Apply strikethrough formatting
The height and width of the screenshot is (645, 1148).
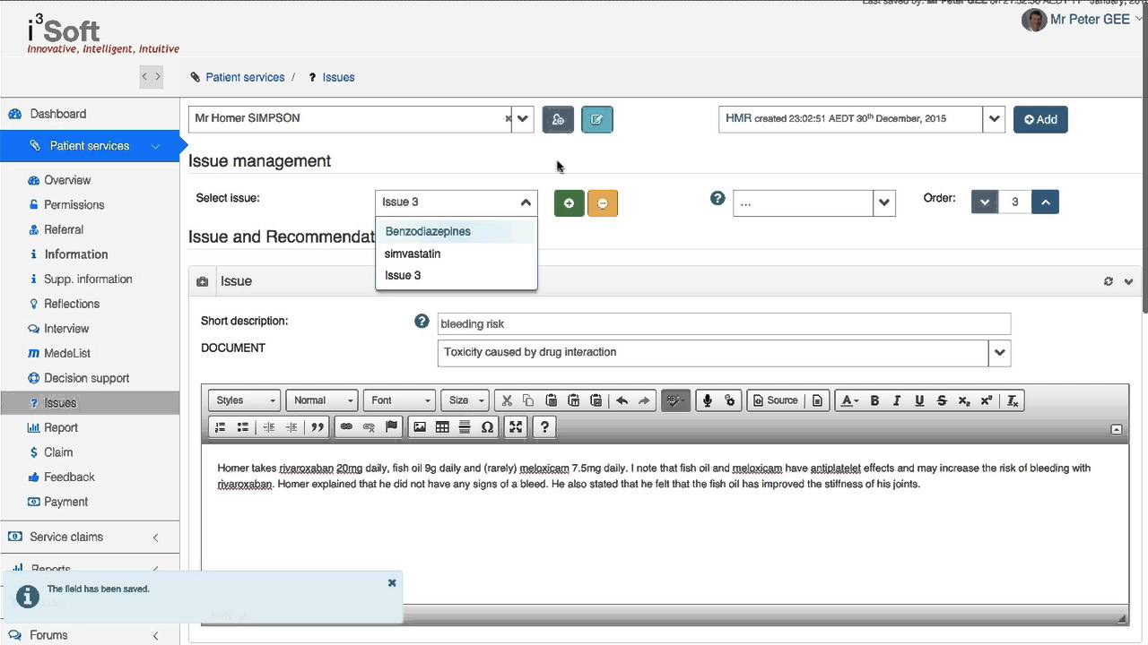click(x=942, y=400)
